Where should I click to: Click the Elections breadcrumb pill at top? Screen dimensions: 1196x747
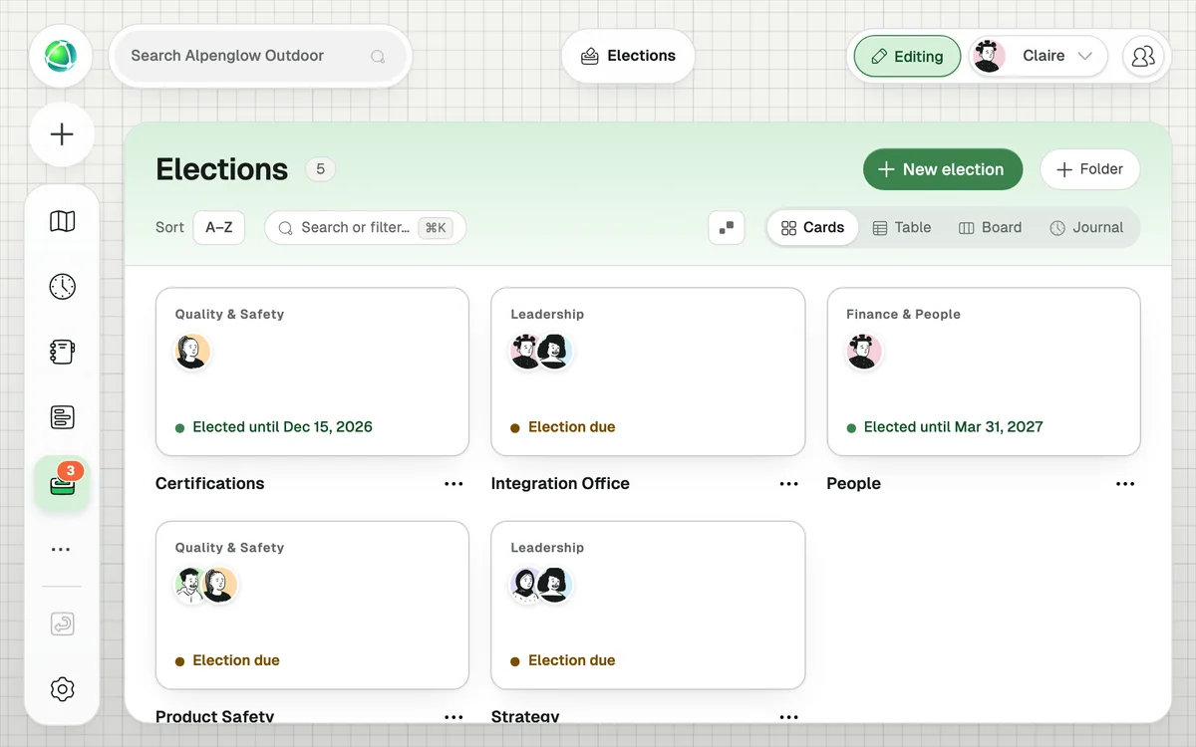pyautogui.click(x=628, y=56)
